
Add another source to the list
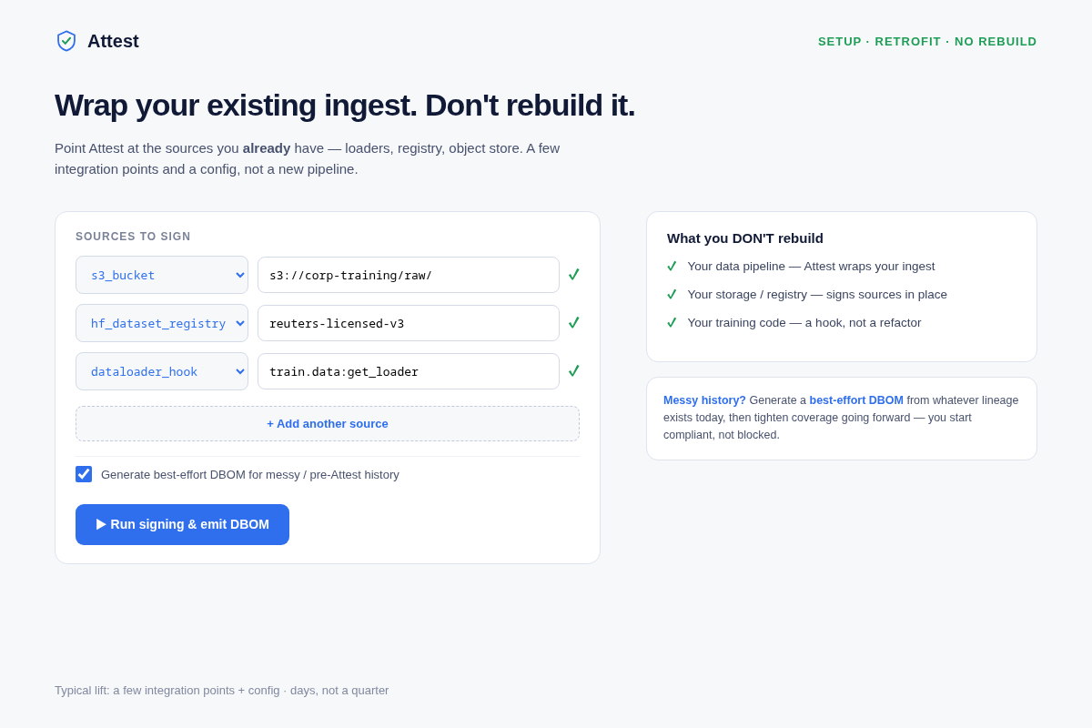click(328, 423)
